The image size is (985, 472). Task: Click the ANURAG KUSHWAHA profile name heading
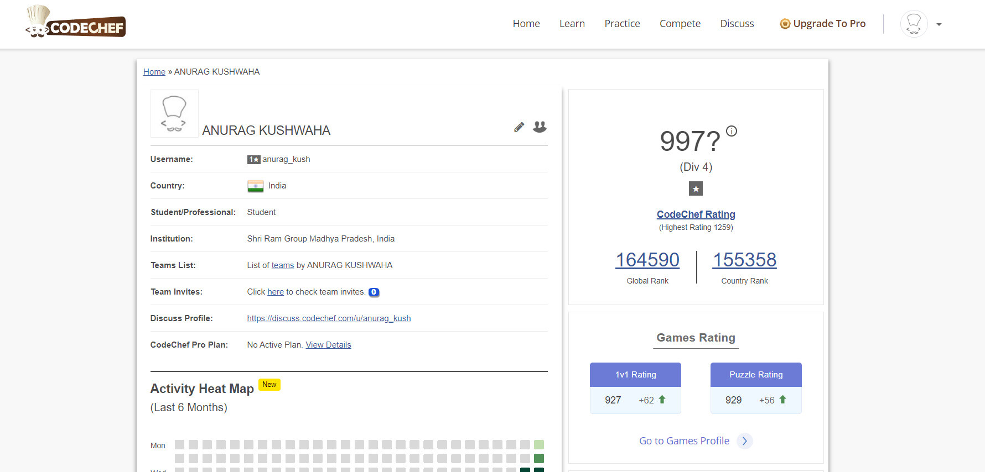coord(266,130)
